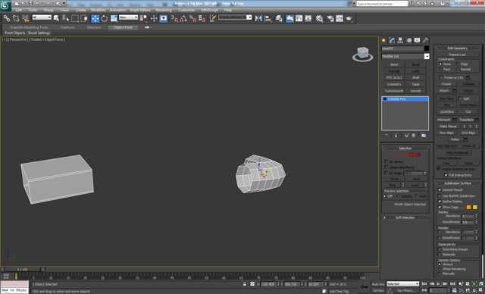The height and width of the screenshot is (294, 485).
Task: Click the Bind to Space Warp icon
Action: pos(25,18)
